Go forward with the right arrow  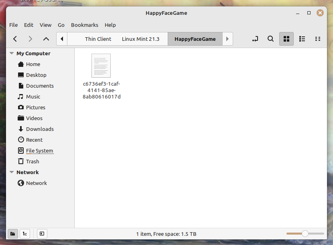click(x=30, y=39)
